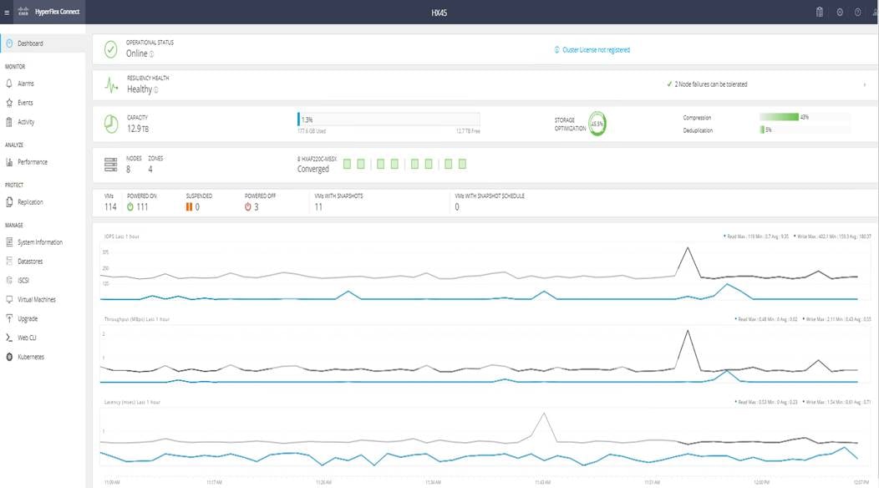Click the Activity clipboard icon

(x=9, y=122)
